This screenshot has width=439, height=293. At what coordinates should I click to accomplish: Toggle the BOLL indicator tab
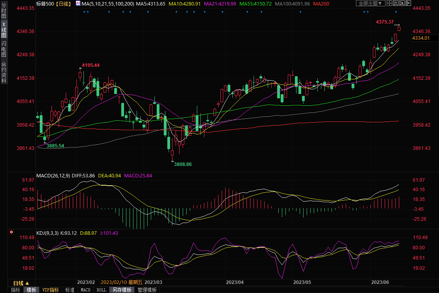(x=101, y=290)
